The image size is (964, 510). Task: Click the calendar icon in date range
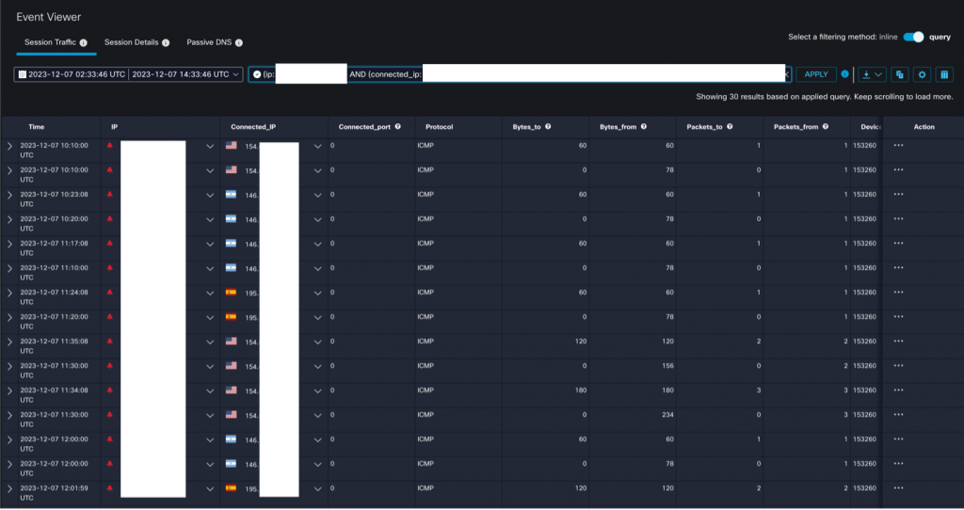(x=22, y=73)
